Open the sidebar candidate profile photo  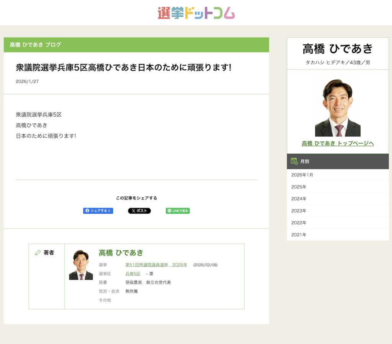tap(338, 108)
